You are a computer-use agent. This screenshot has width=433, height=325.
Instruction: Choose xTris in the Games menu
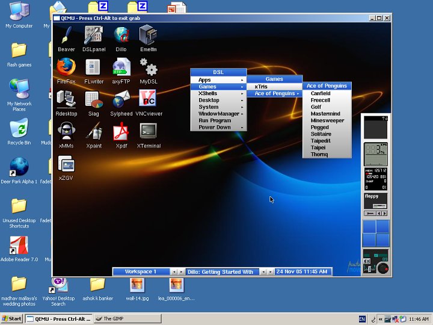point(261,87)
